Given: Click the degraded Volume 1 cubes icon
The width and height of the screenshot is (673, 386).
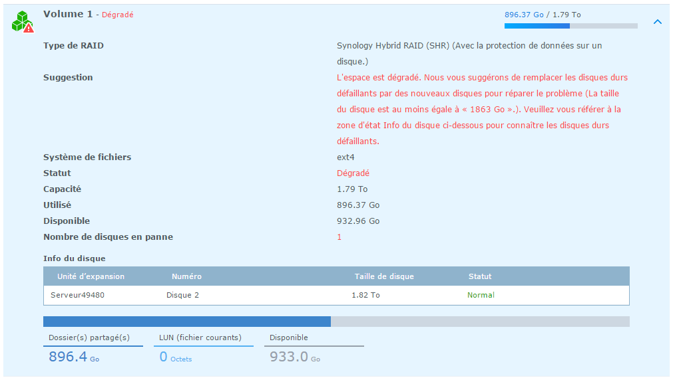Looking at the screenshot, I should 23,21.
